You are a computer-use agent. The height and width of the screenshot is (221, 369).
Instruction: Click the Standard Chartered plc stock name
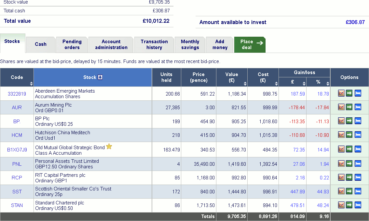(x=60, y=203)
